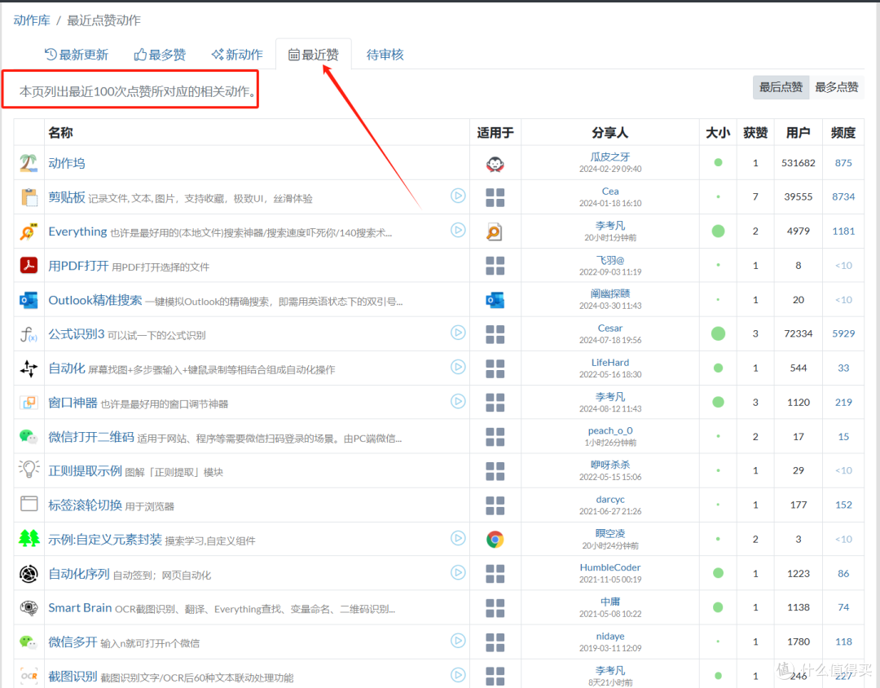The image size is (880, 688).
Task: Click frequency value 8734
Action: pyautogui.click(x=843, y=196)
